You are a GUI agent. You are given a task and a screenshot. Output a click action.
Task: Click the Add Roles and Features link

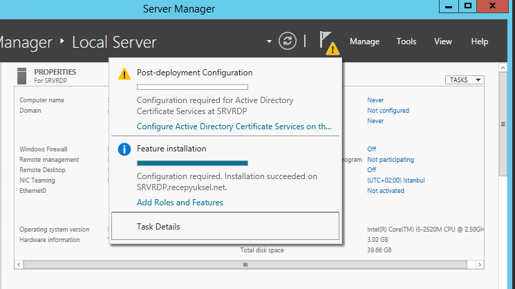180,203
